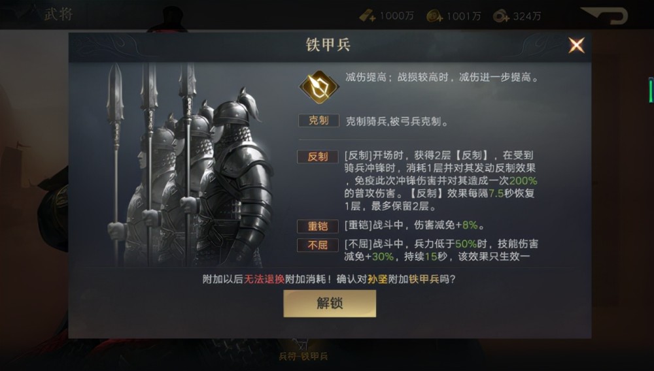Open the 武将 title tab
Screen dimensions: 654x371
(x=58, y=14)
